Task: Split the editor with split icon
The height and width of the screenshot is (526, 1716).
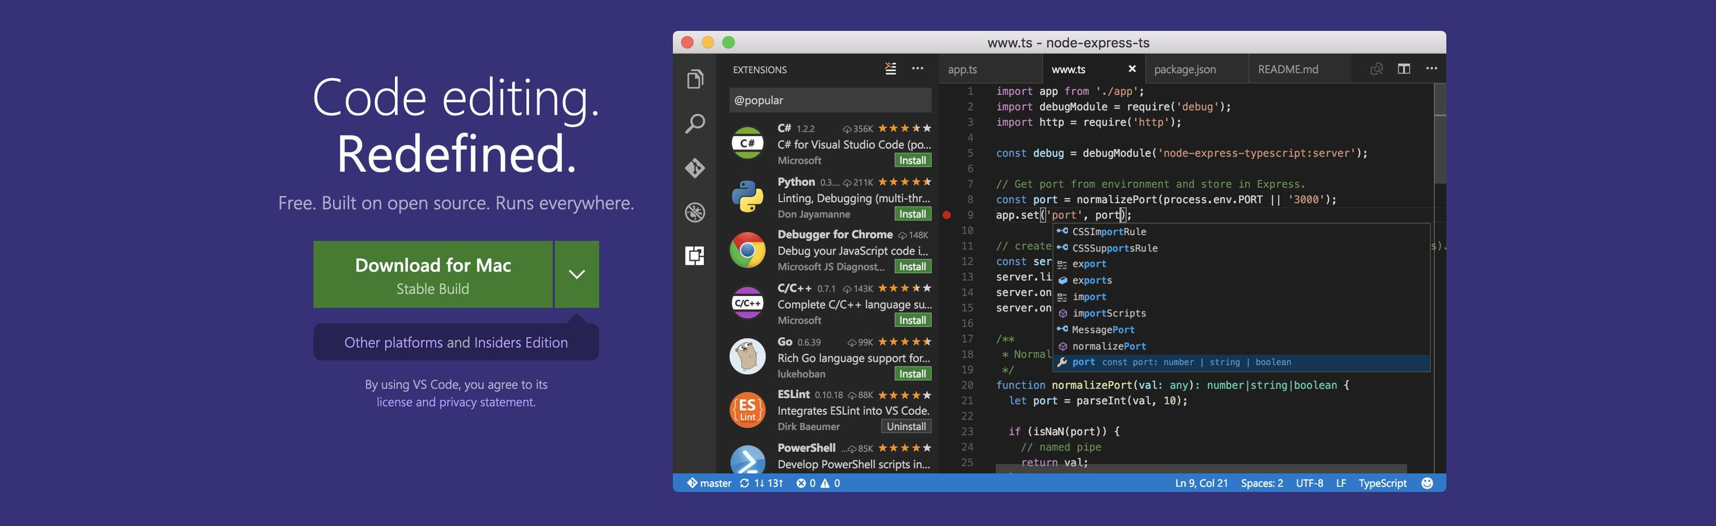Action: pos(1404,69)
